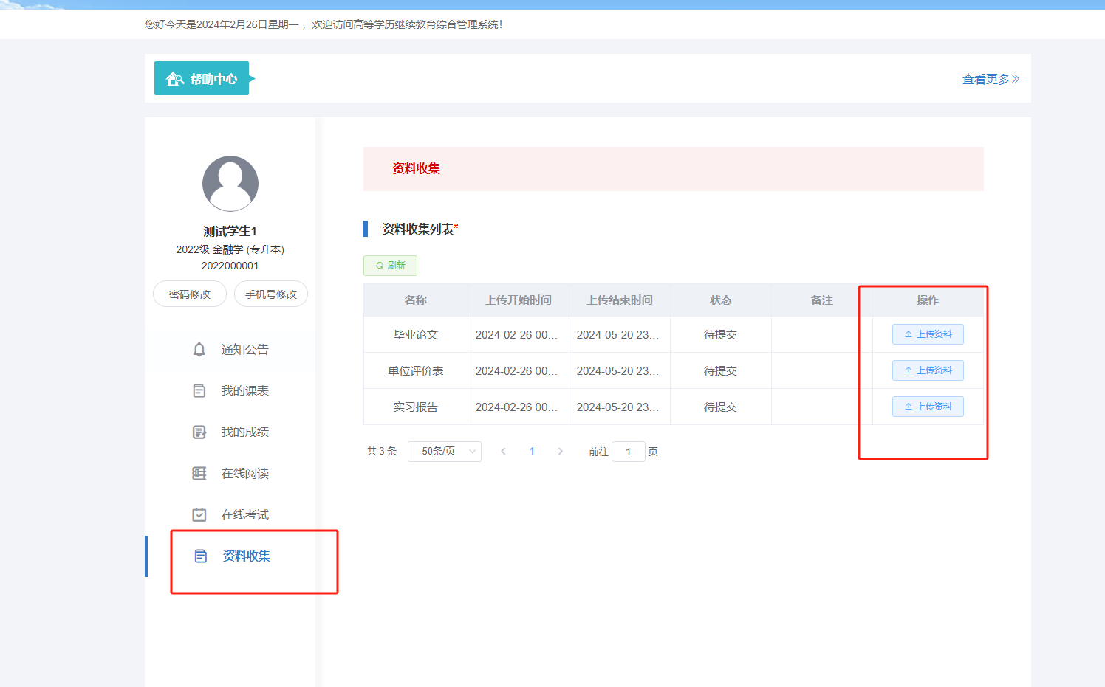Click 密码修改 button
Screen dimensions: 1105x687
click(189, 294)
